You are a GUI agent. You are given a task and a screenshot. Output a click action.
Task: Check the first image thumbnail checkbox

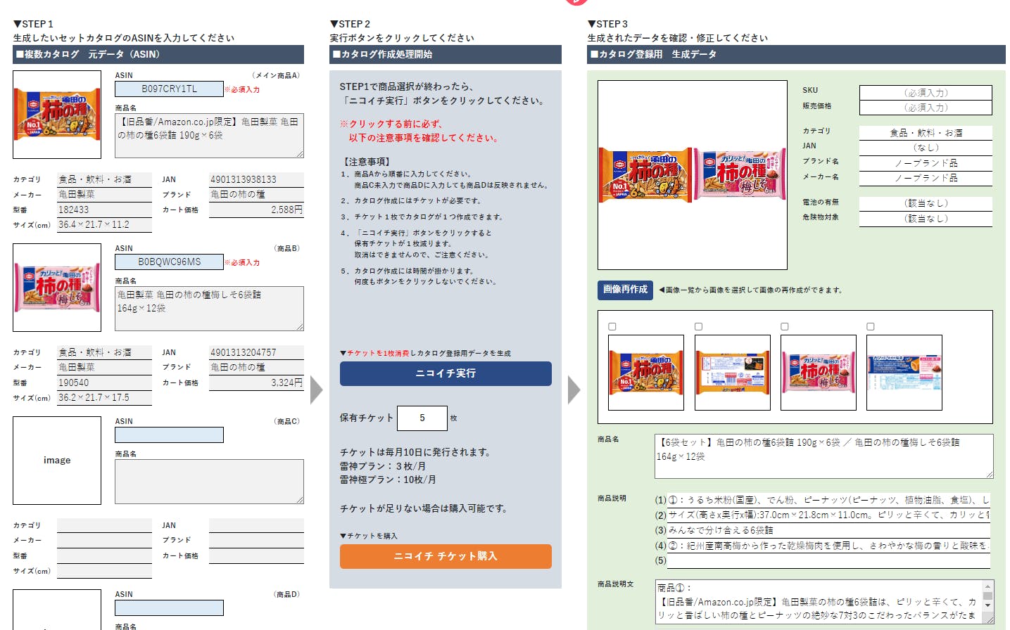(612, 327)
